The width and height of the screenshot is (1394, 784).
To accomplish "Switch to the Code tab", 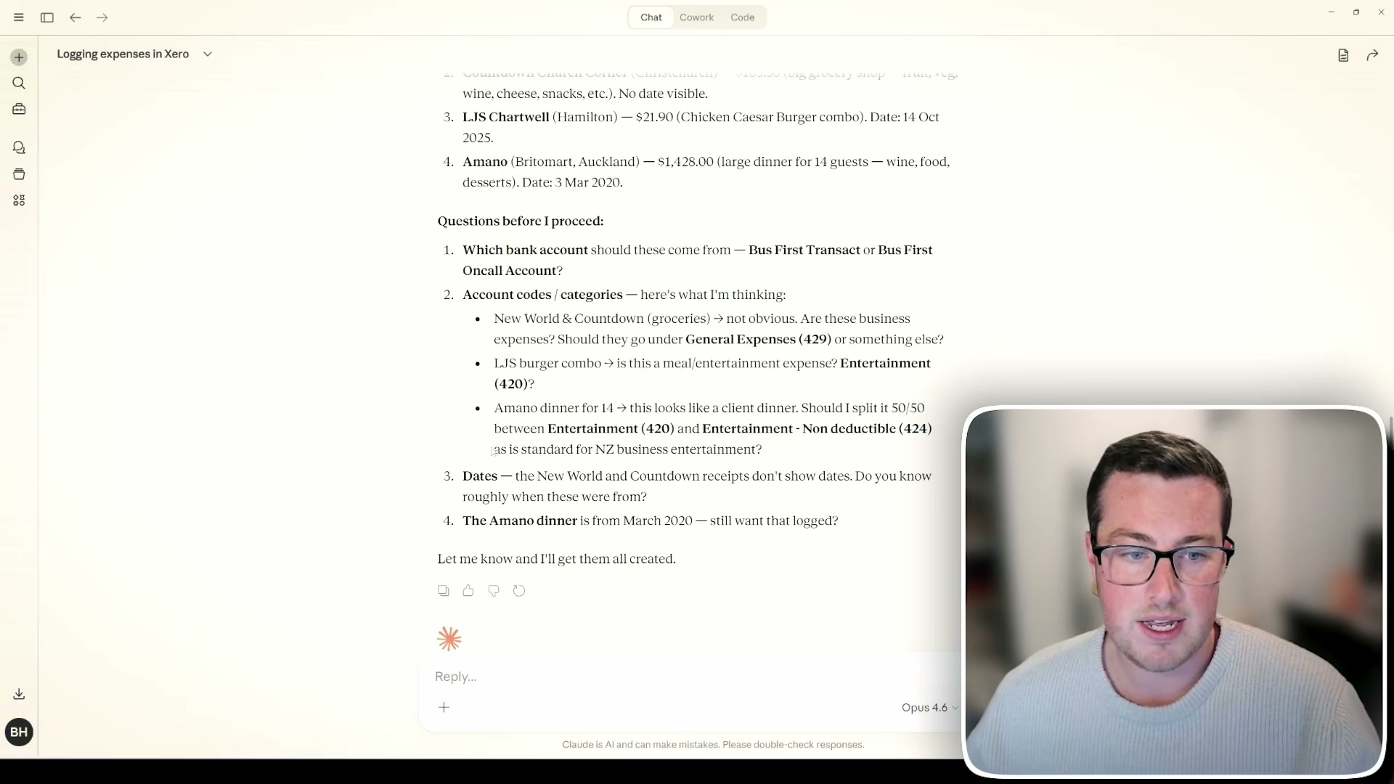I will point(743,17).
